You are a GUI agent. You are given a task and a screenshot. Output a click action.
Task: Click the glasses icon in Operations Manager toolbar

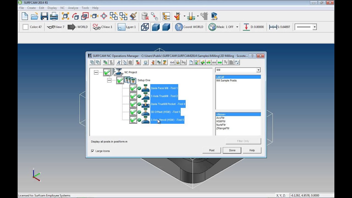coord(172,62)
